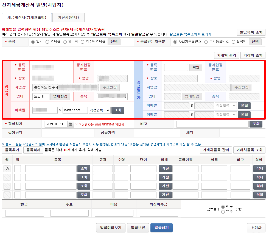Viewport: 269px width, 238px height.
Task: Switch to 계산서(면세) tab
Action: [x=68, y=18]
